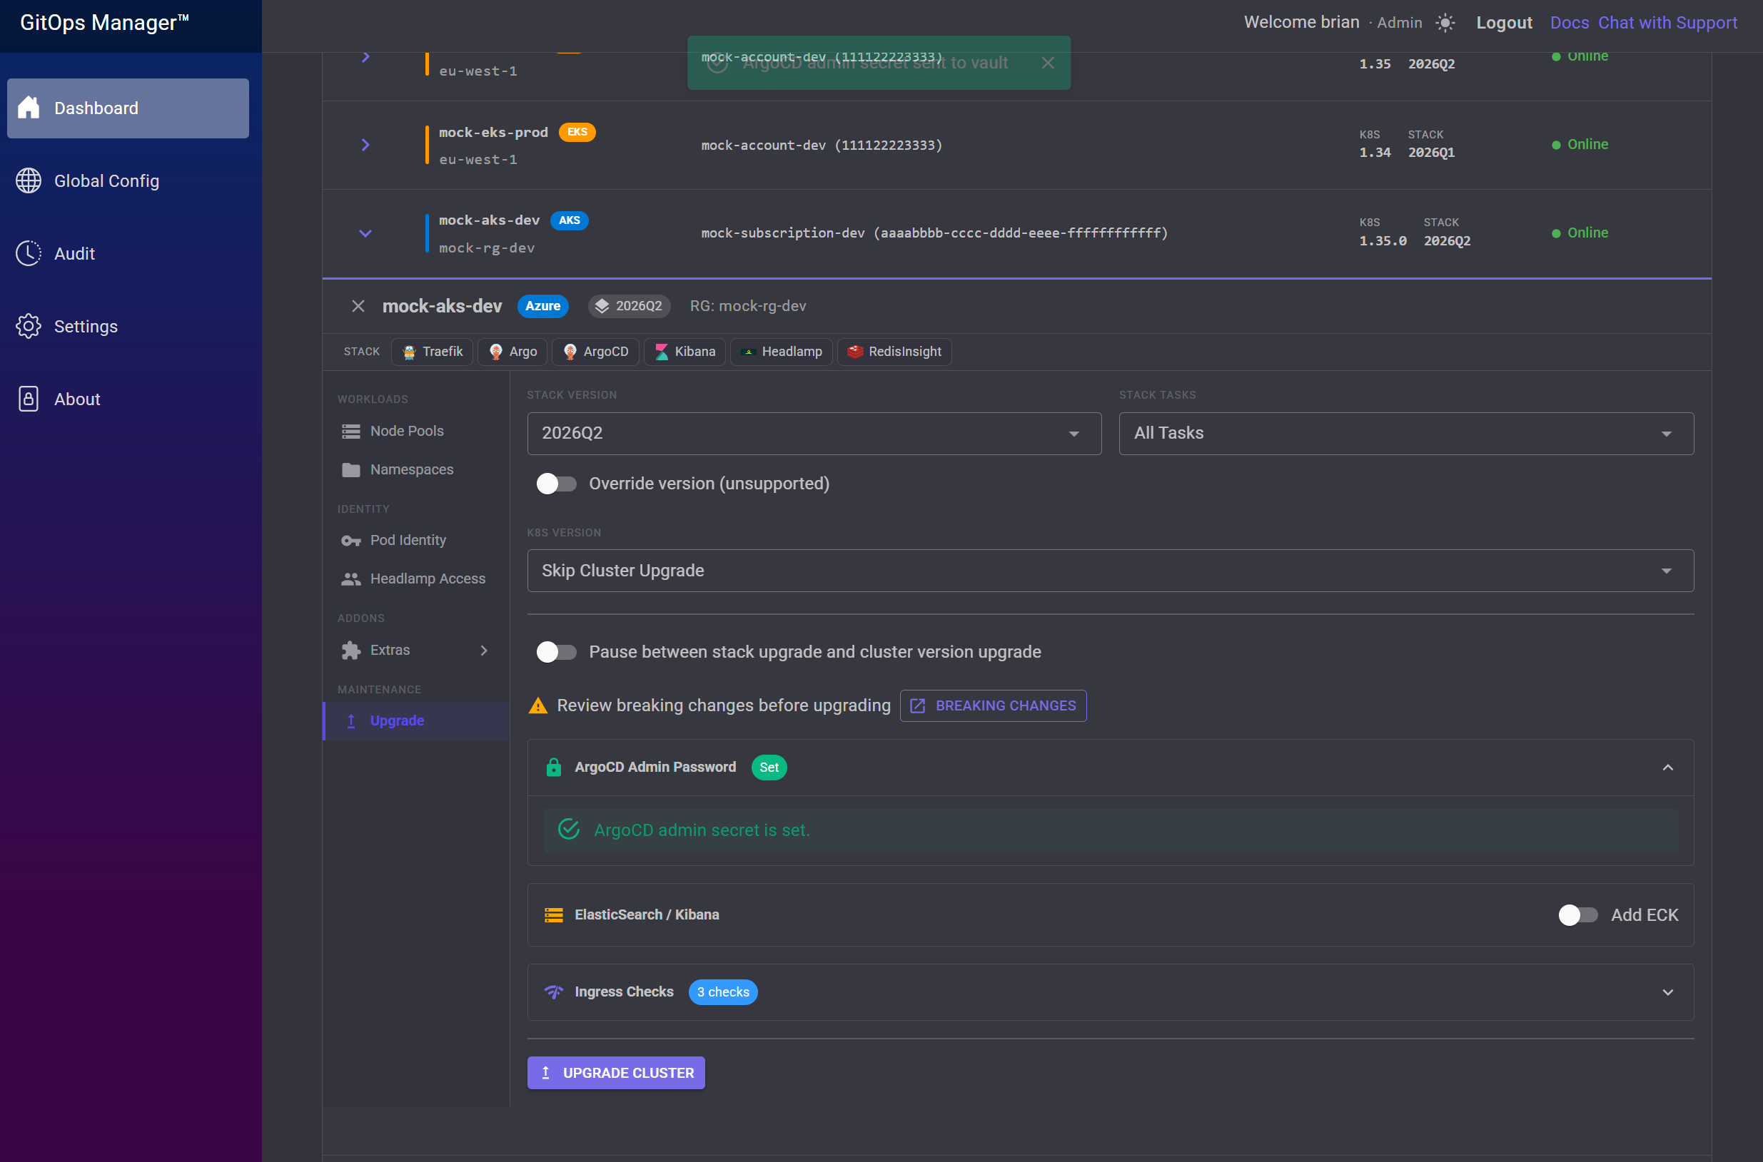Click the ElasticSearch / Kibana stack icon
The height and width of the screenshot is (1162, 1763).
pos(553,914)
